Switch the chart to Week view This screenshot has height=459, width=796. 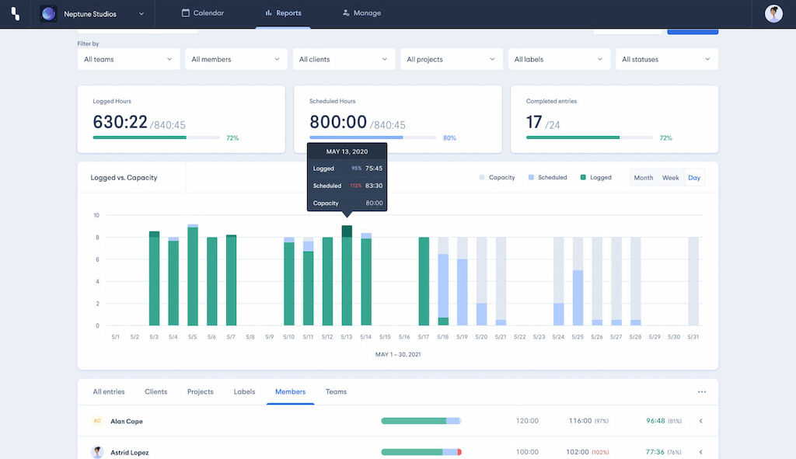pos(669,177)
